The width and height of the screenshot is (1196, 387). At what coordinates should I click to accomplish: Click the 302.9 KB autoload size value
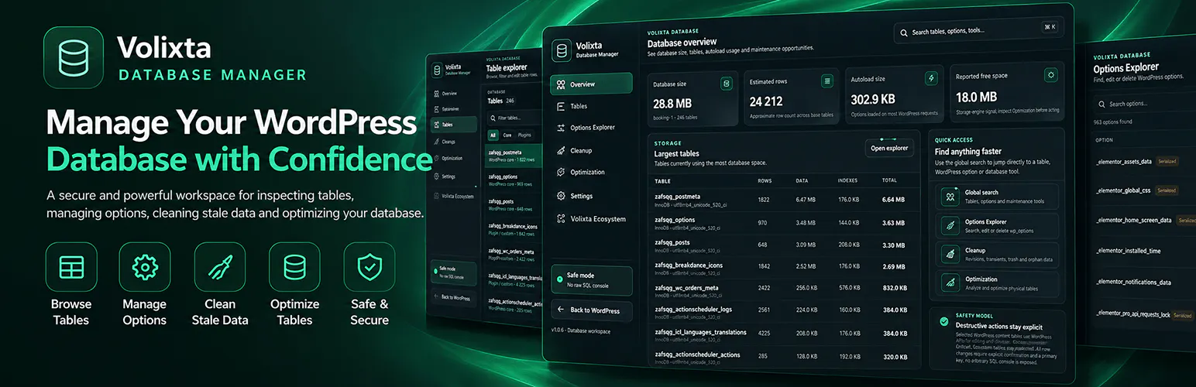click(x=873, y=99)
